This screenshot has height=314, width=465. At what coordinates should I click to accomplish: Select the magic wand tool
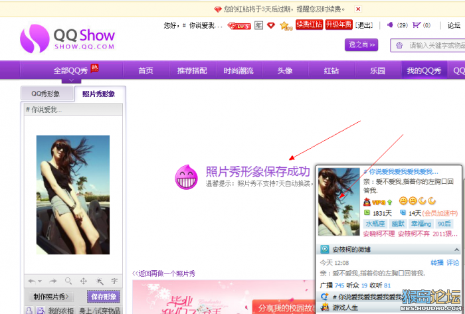tap(99, 281)
